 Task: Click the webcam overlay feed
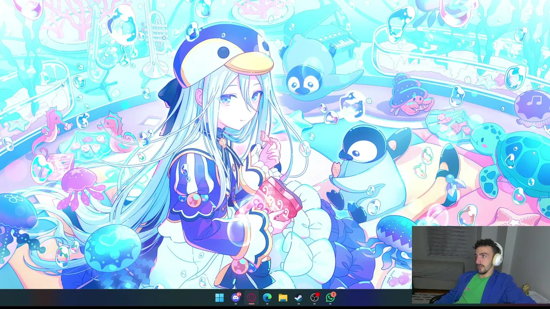tap(481, 265)
